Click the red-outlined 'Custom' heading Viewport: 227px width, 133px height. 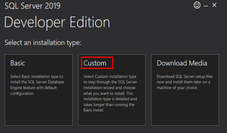click(x=95, y=63)
